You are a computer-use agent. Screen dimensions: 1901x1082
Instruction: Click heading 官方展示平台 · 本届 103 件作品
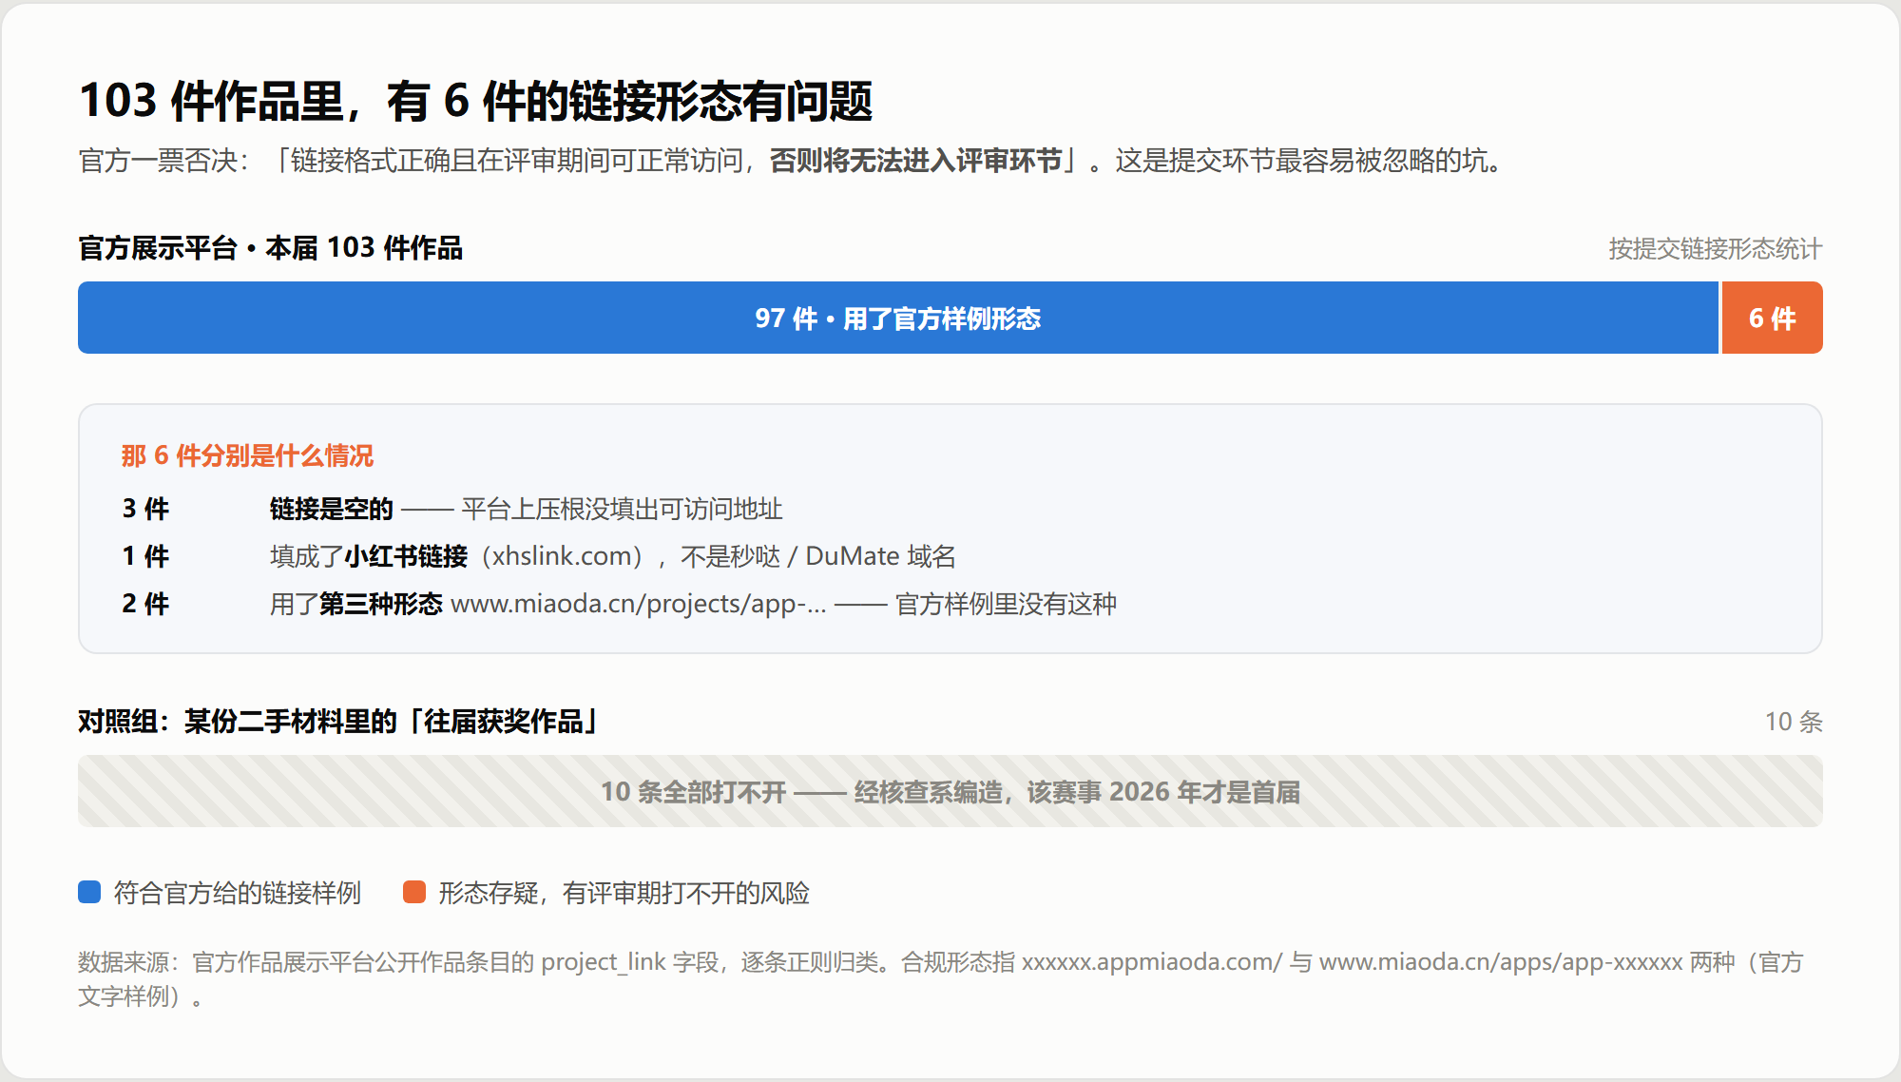[270, 248]
